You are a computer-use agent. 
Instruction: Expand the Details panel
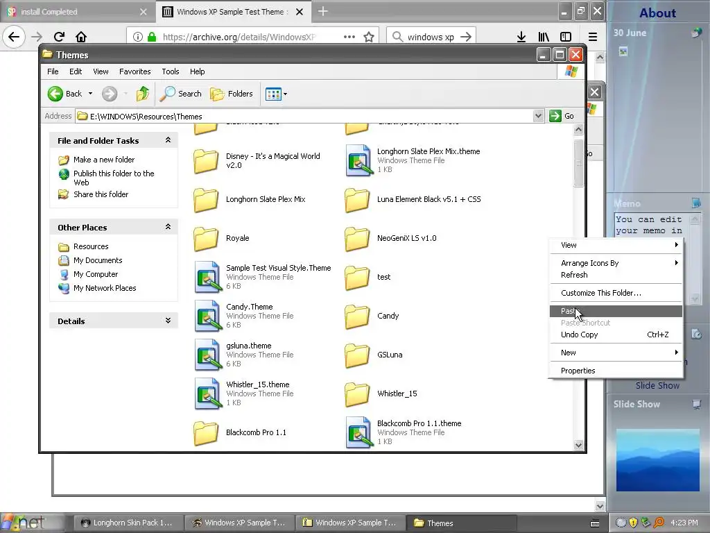point(168,321)
